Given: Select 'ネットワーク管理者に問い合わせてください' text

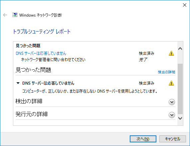Looking at the screenshot, I should click(x=53, y=60).
